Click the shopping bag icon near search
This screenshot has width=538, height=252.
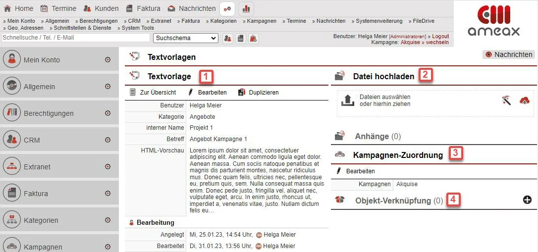(x=253, y=38)
